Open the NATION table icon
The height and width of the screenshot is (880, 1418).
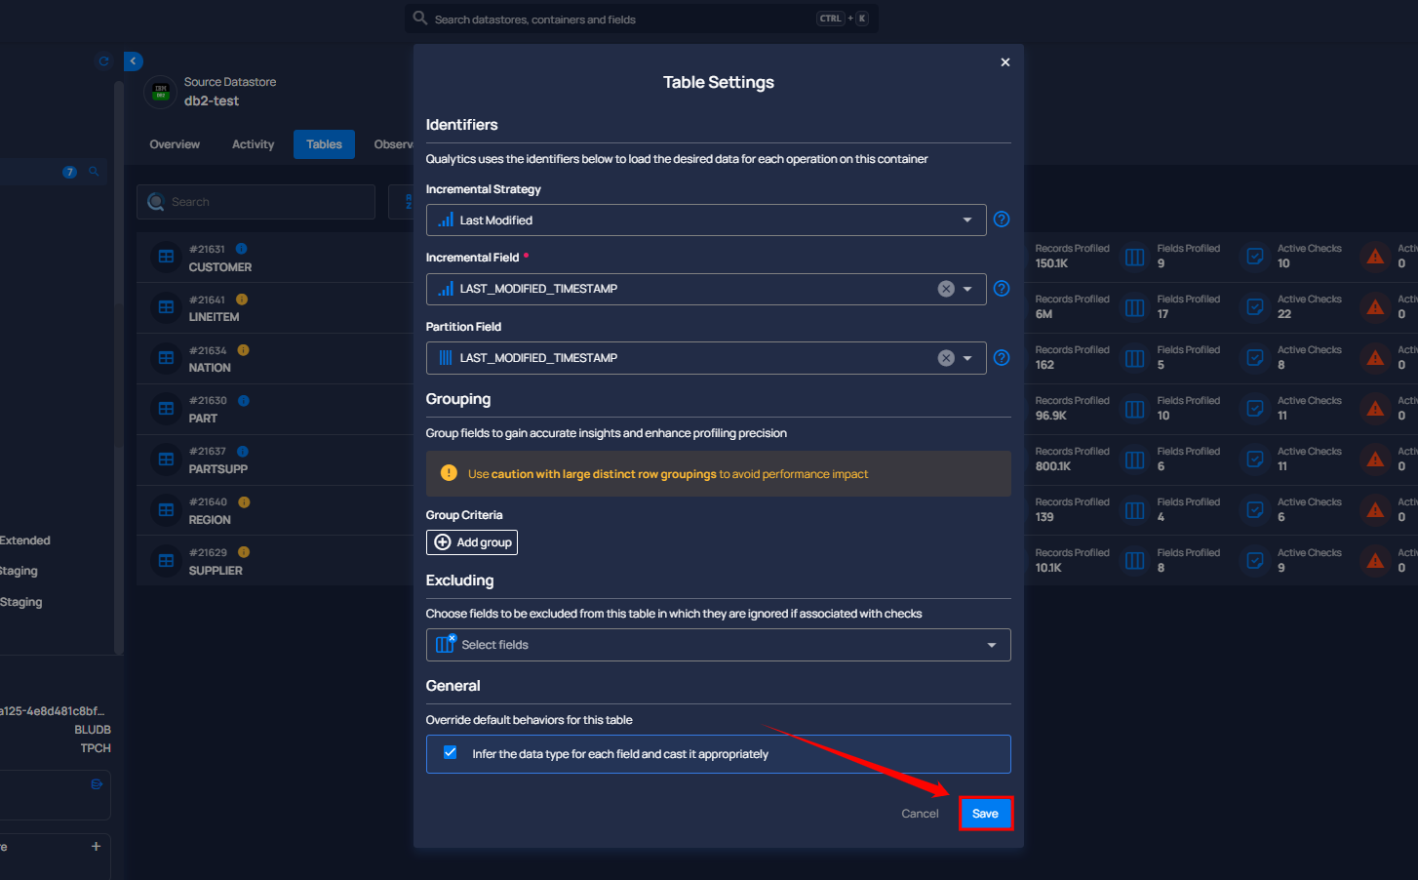(166, 358)
